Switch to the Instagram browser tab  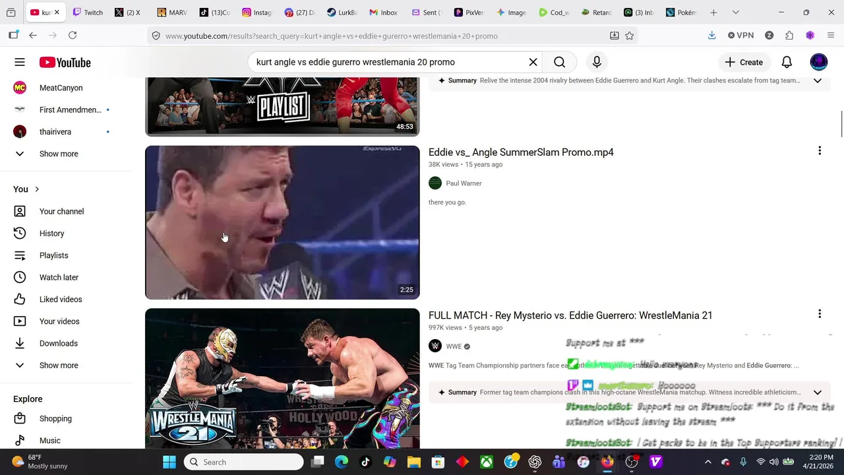pos(256,13)
